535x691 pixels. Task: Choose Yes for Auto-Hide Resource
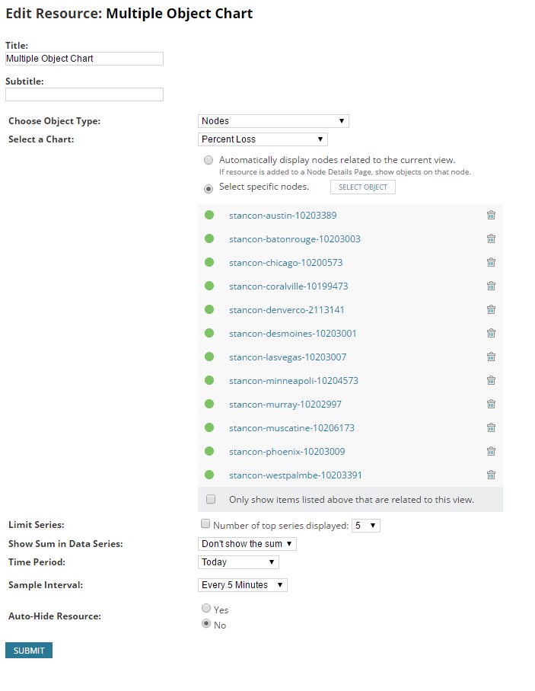point(206,608)
